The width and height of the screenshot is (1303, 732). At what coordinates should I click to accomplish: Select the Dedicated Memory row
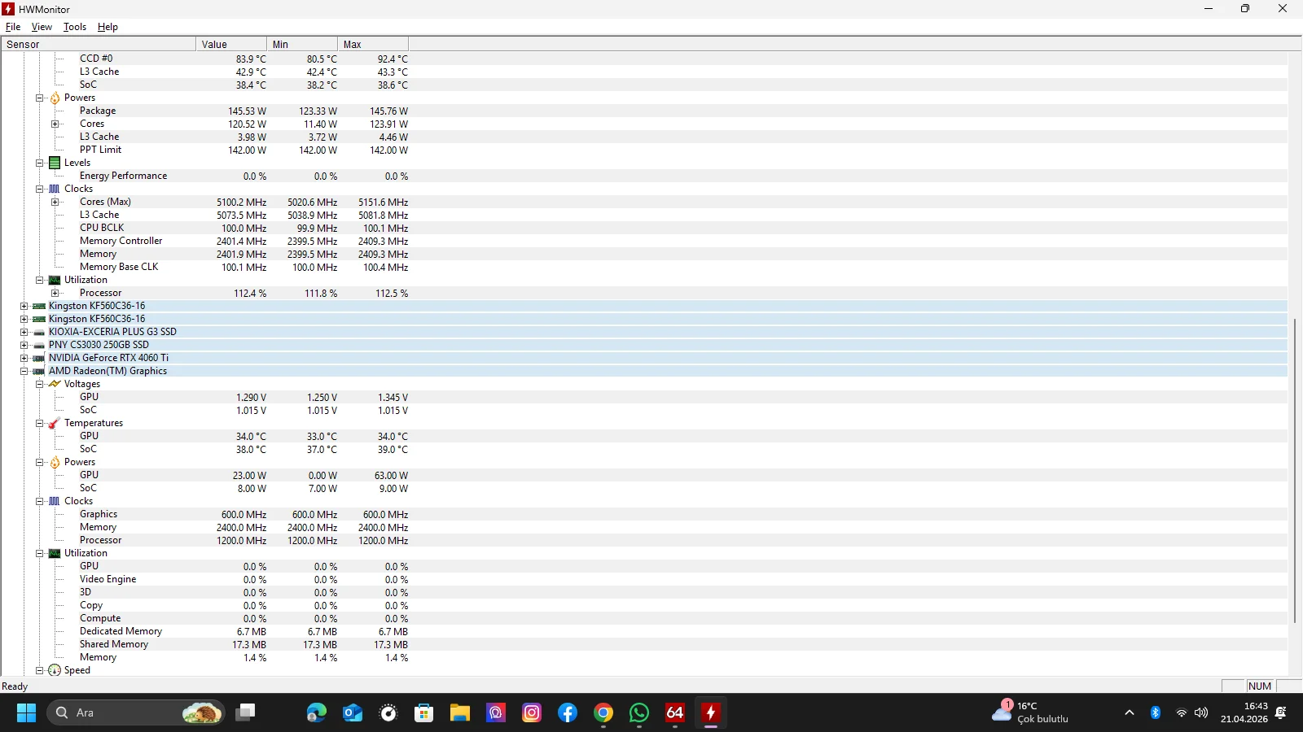coord(644,631)
